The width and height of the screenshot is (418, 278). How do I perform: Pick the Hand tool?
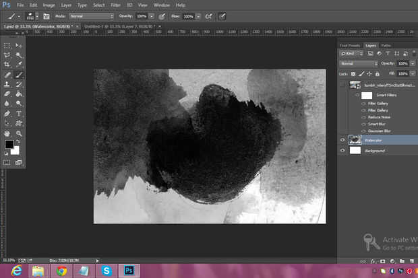pos(7,134)
